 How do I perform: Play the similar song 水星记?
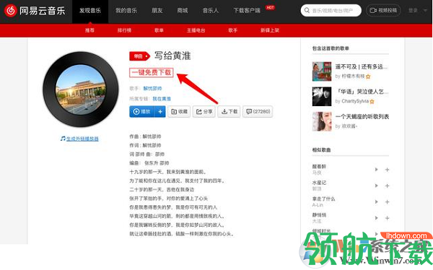pos(376,186)
